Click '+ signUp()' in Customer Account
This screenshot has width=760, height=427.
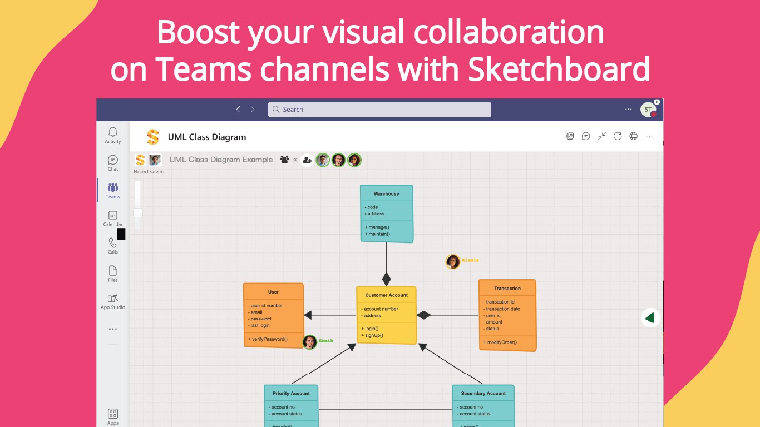click(x=372, y=336)
